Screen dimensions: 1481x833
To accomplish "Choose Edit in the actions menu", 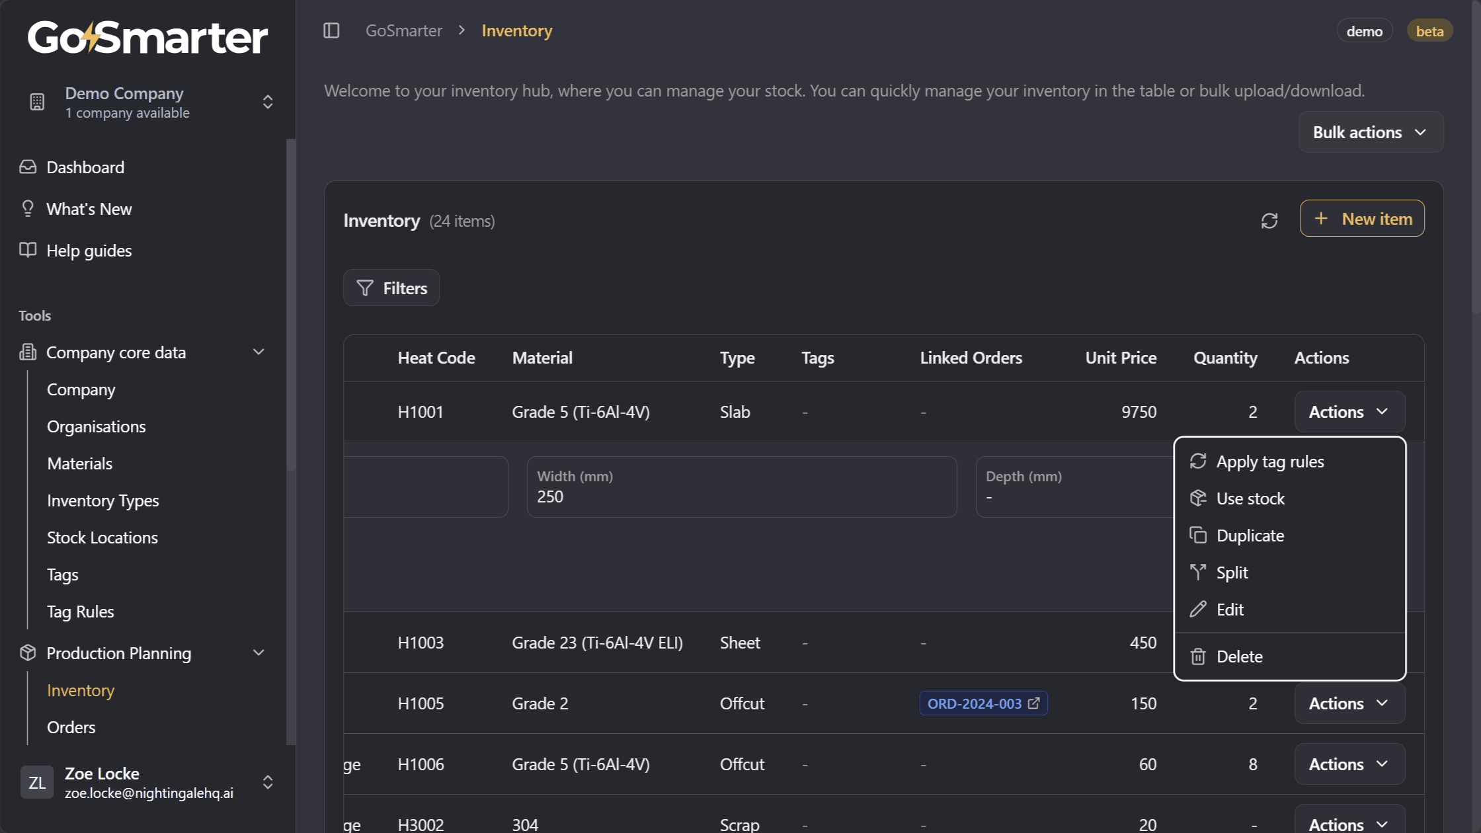I will 1289,609.
